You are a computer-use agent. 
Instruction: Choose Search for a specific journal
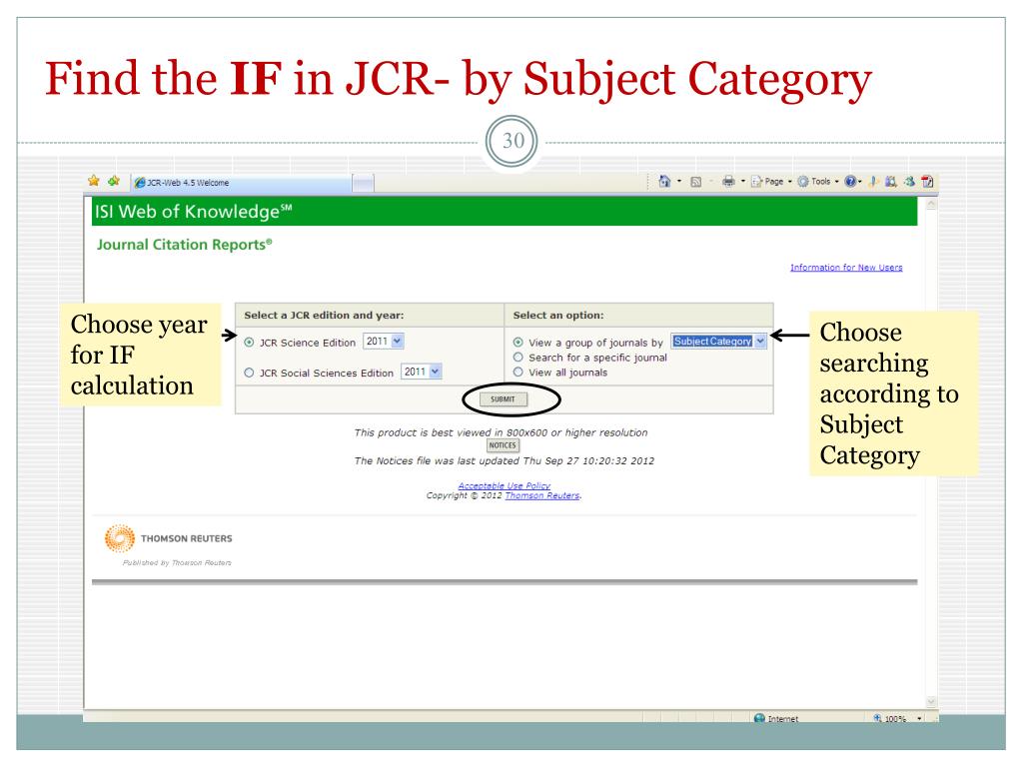518,358
